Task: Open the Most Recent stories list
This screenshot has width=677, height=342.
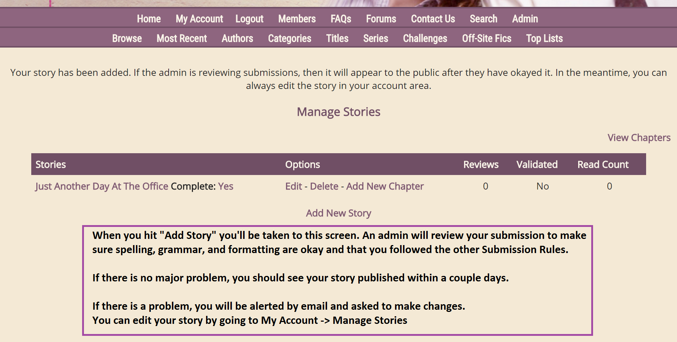Action: pyautogui.click(x=182, y=38)
